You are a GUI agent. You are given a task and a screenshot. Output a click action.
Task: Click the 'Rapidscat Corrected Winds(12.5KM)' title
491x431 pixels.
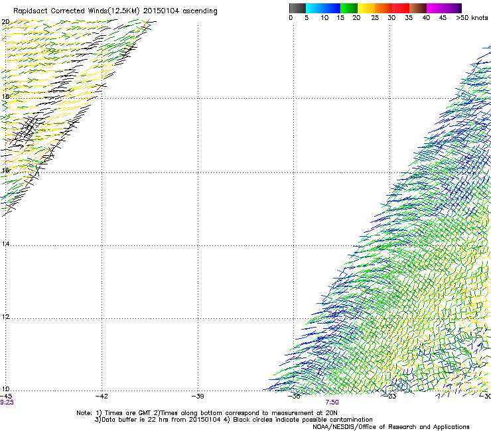coord(76,11)
